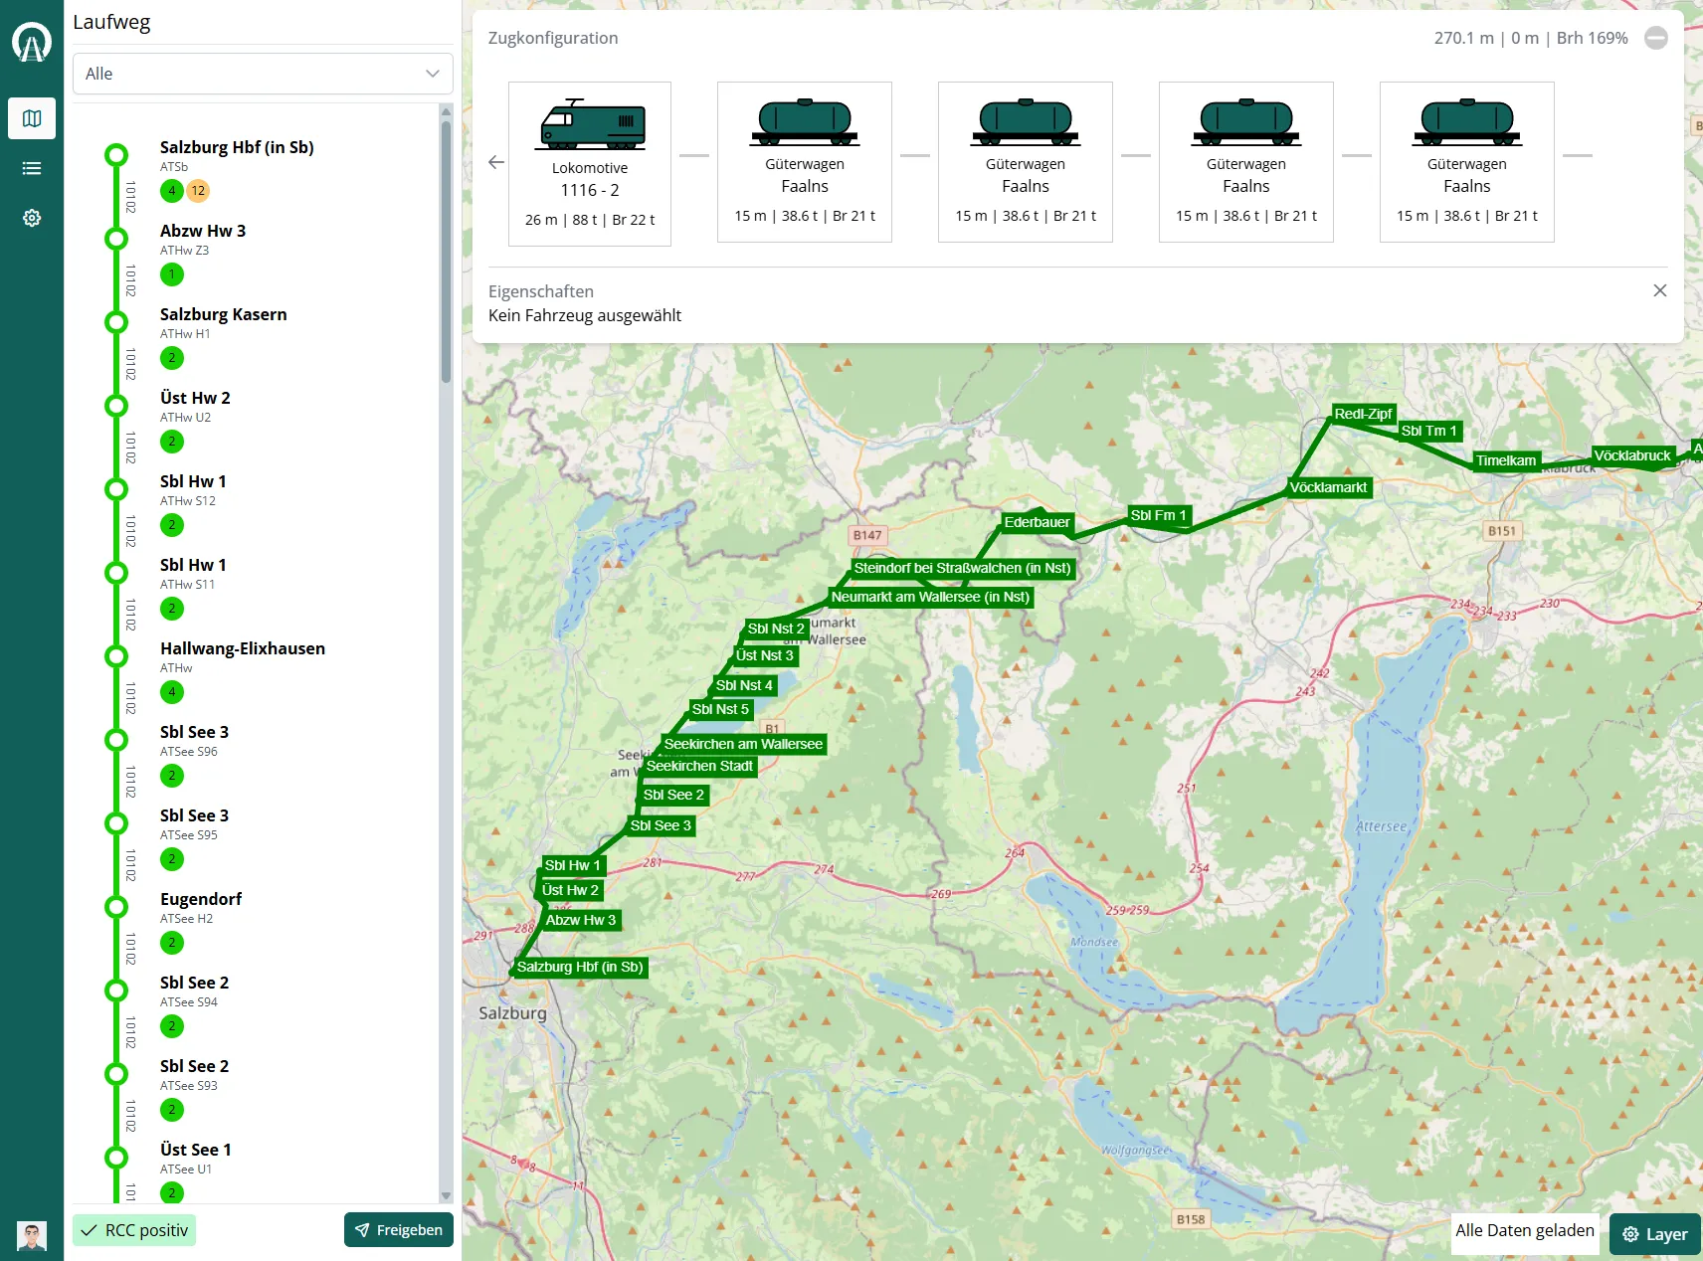The width and height of the screenshot is (1703, 1261).
Task: Open the list view sidebar icon
Action: (32, 168)
